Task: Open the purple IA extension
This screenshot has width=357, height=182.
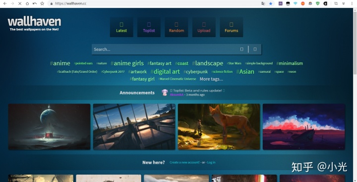Action: [281, 3]
